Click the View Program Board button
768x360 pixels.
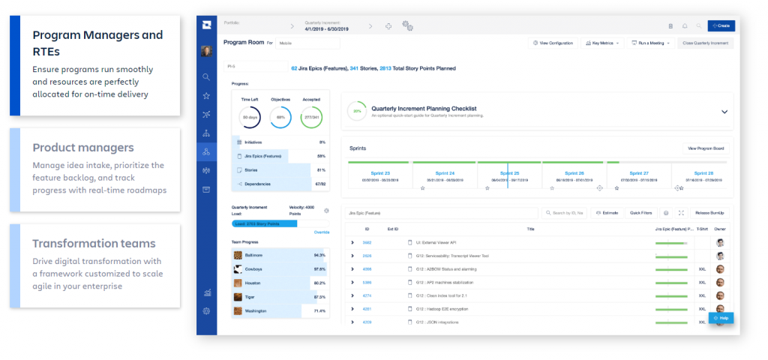[x=706, y=148]
